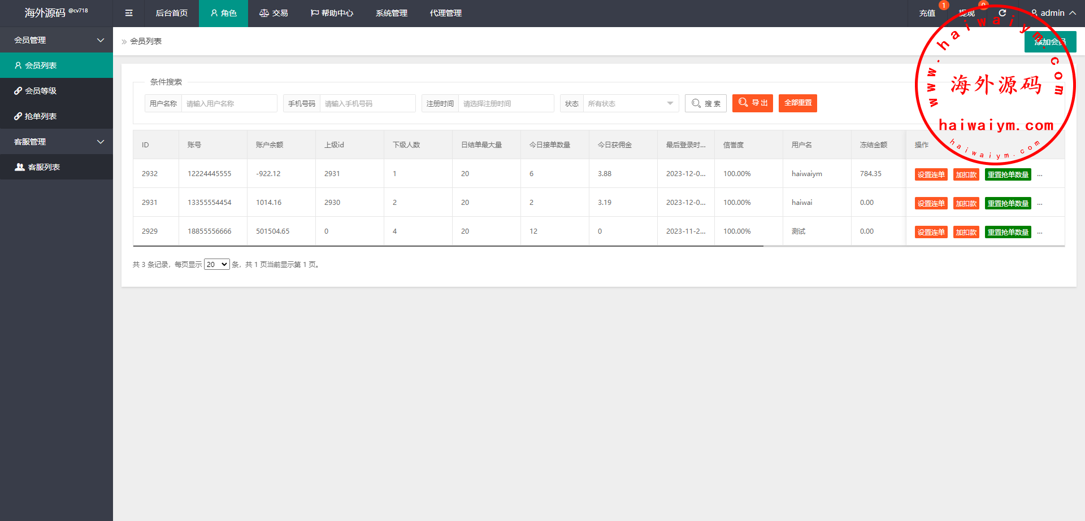Click more options ellipsis for row 2932
The width and height of the screenshot is (1085, 521).
(1040, 175)
